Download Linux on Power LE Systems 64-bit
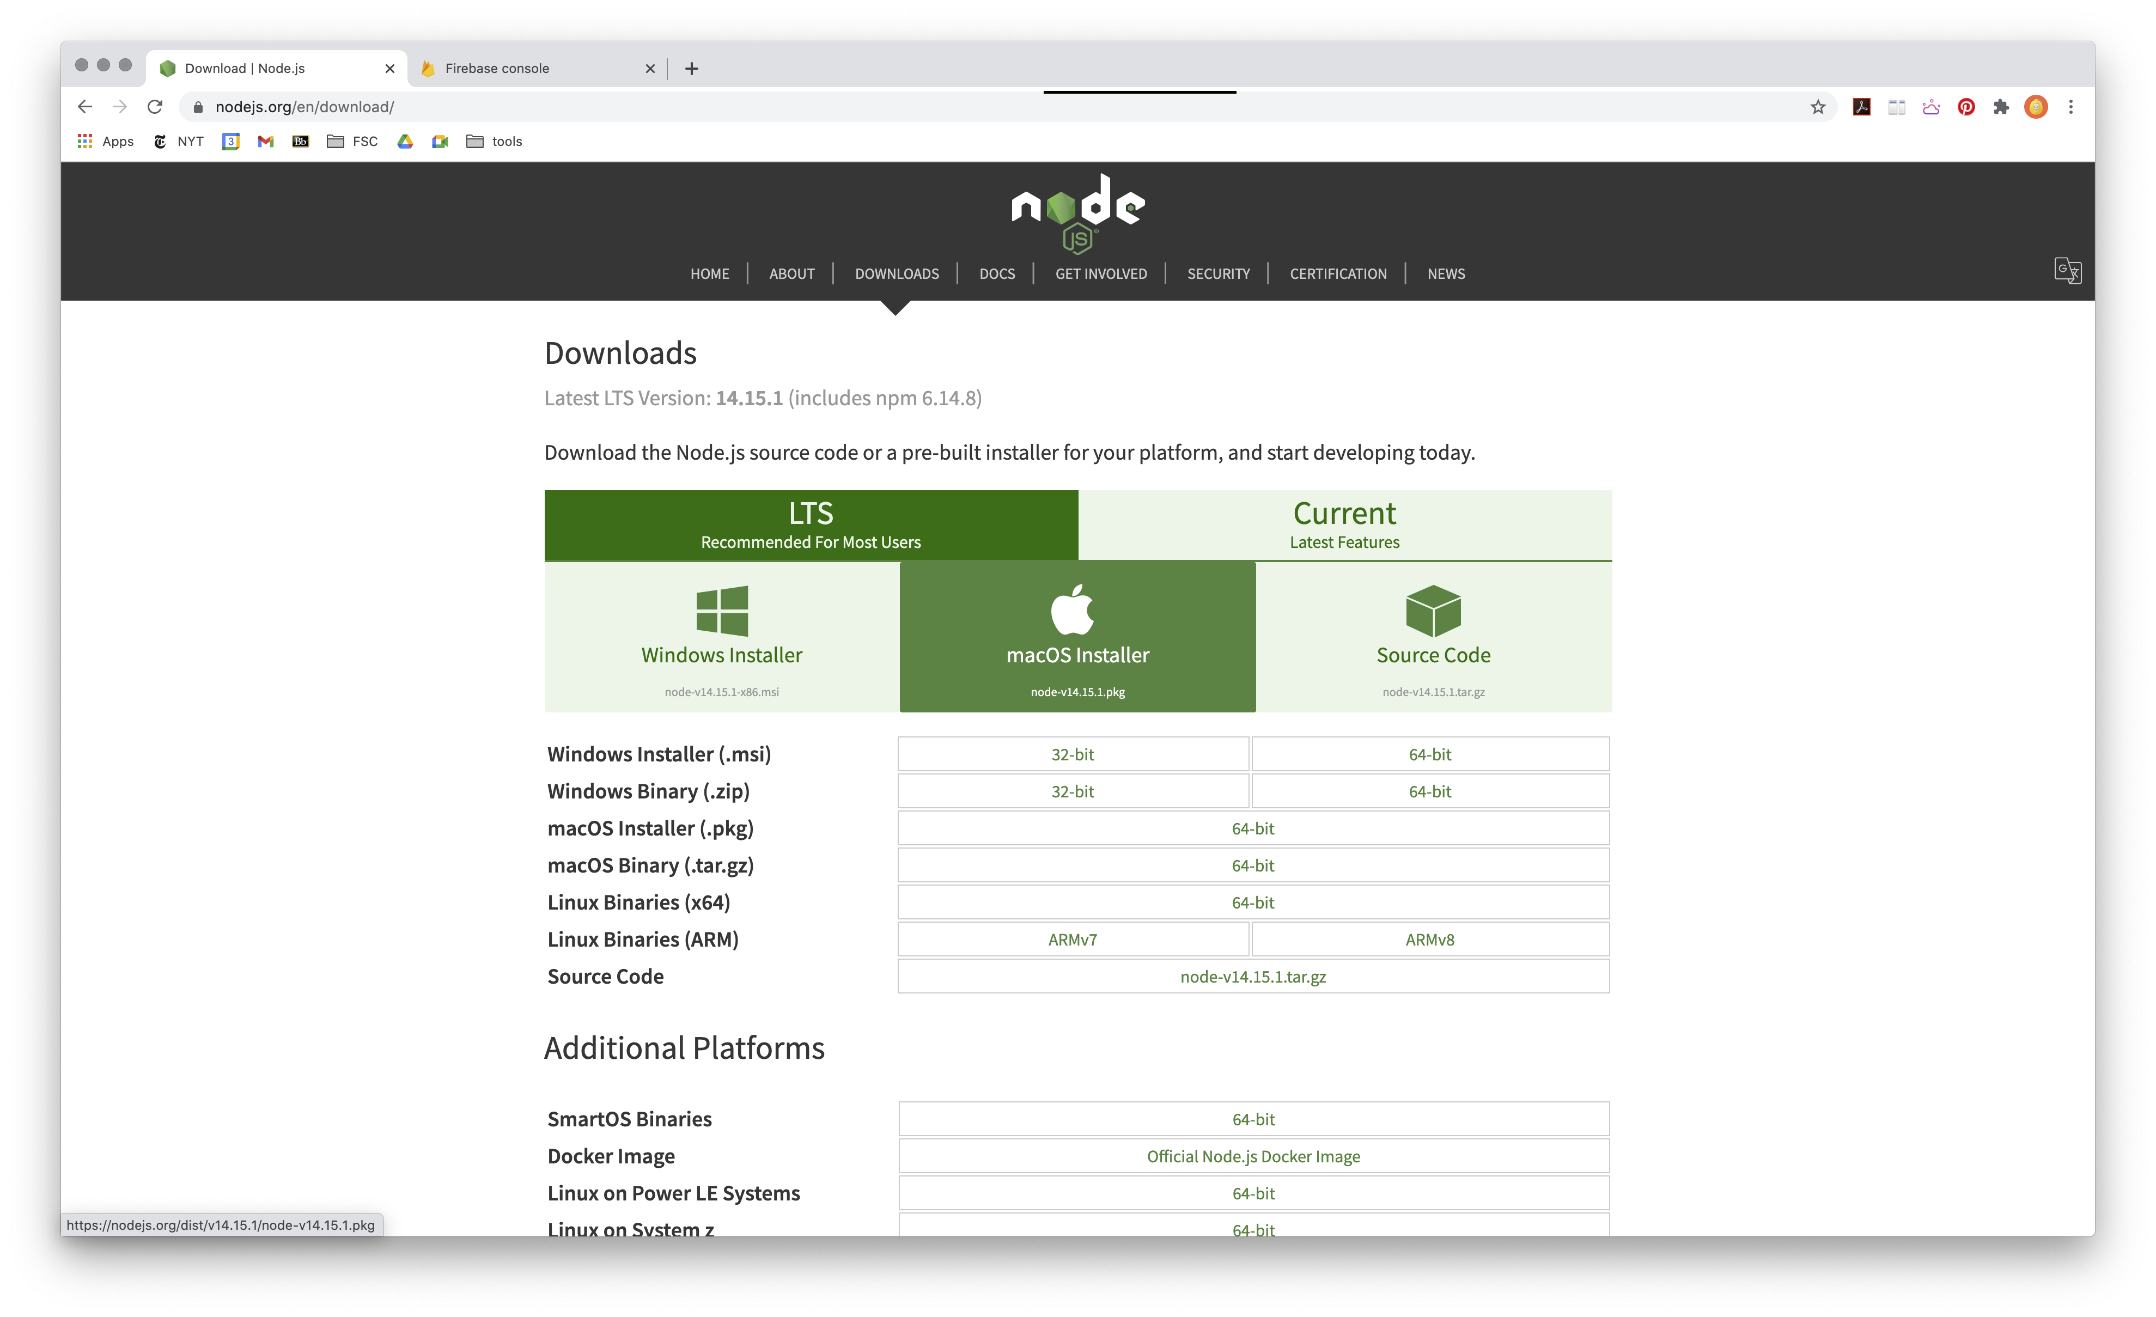The image size is (2156, 1317). point(1253,1193)
